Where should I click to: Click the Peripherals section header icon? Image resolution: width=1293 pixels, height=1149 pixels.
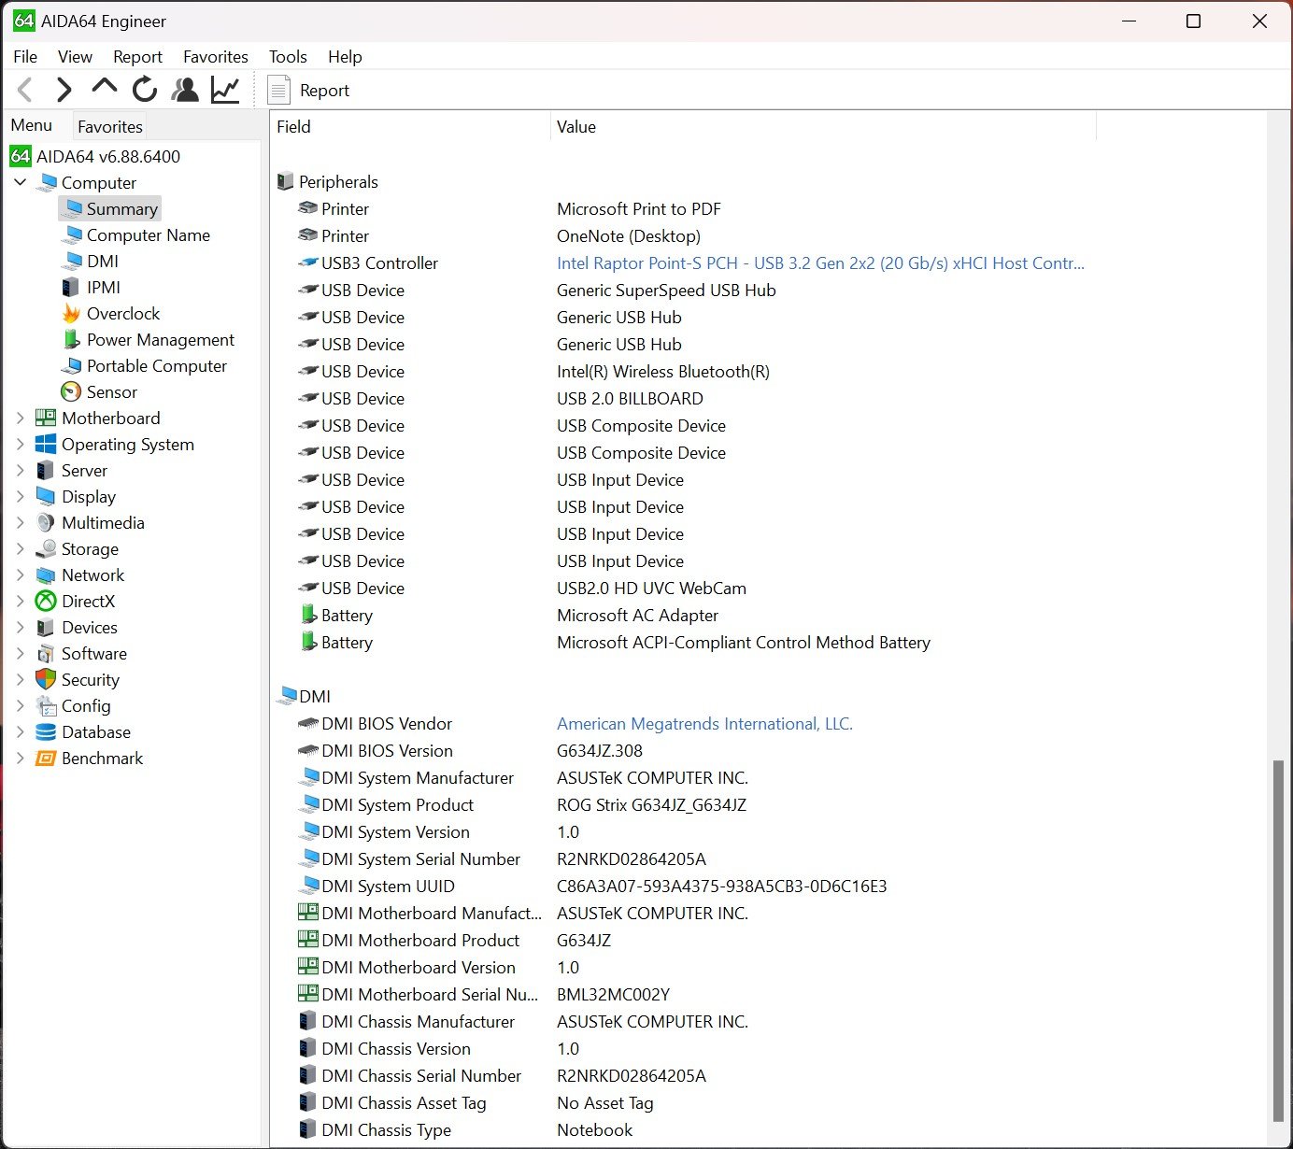pyautogui.click(x=286, y=182)
